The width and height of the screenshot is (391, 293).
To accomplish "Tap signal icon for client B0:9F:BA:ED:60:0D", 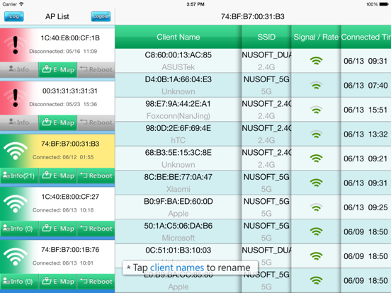I will click(316, 207).
